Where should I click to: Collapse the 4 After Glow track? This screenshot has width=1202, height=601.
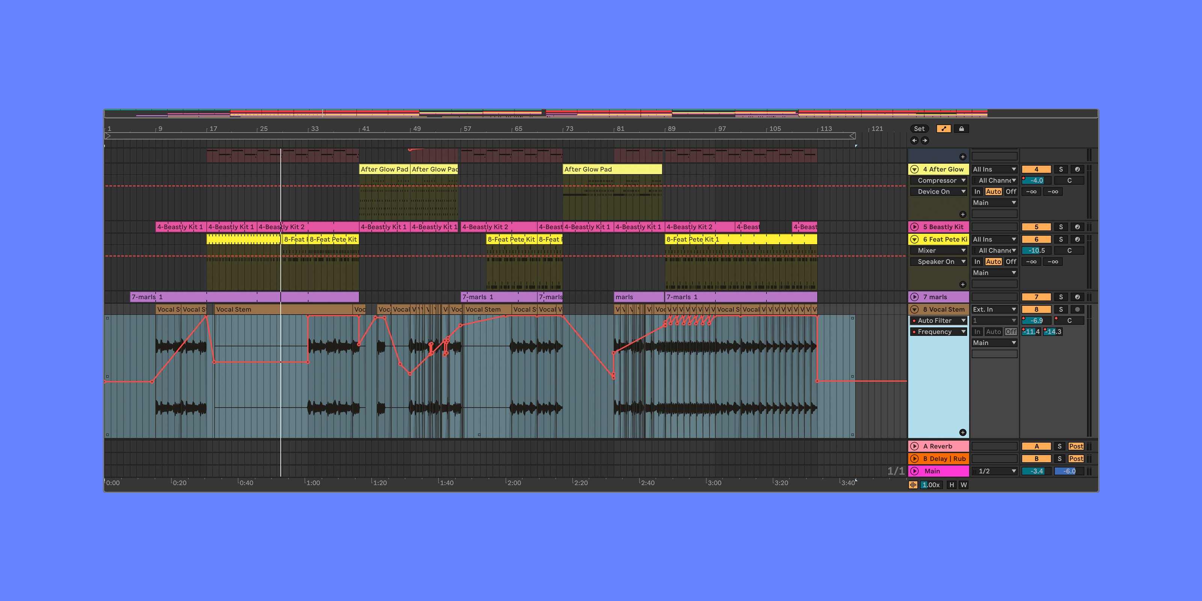[915, 169]
